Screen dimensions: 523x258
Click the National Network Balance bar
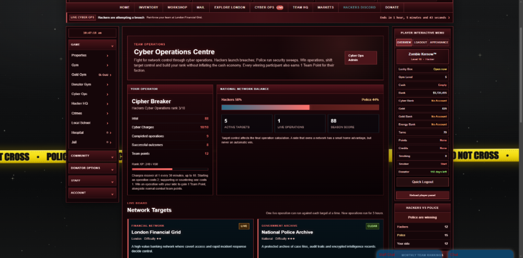pos(300,108)
